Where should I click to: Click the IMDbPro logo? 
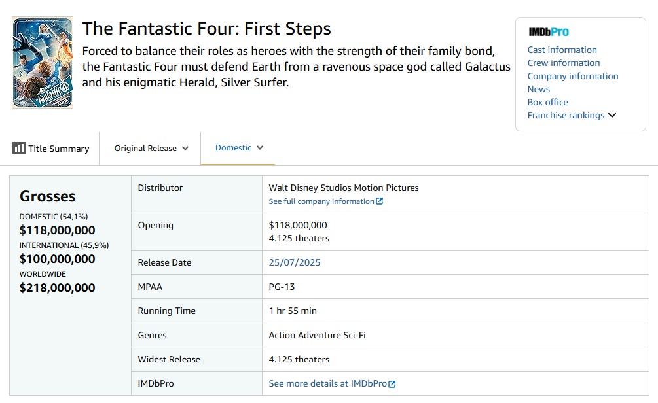pos(548,31)
